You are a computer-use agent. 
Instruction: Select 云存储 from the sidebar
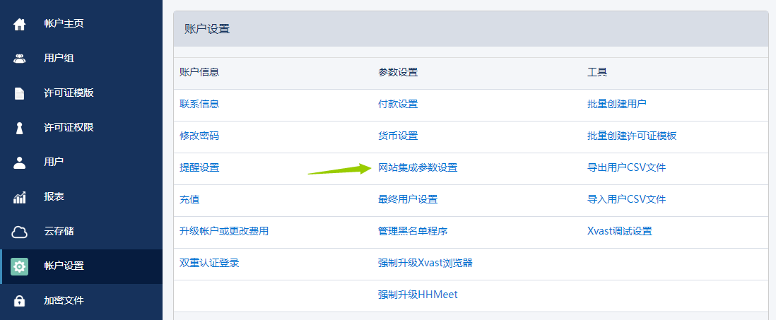(x=59, y=232)
